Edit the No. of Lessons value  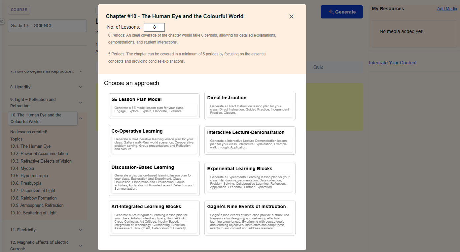tap(154, 27)
